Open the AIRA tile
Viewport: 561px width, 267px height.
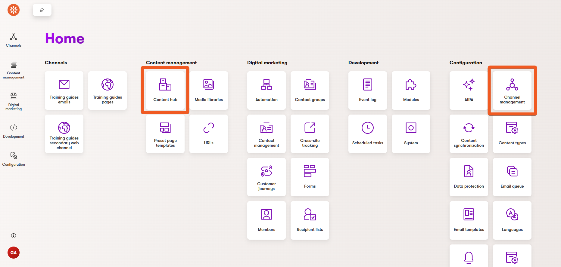pos(469,91)
